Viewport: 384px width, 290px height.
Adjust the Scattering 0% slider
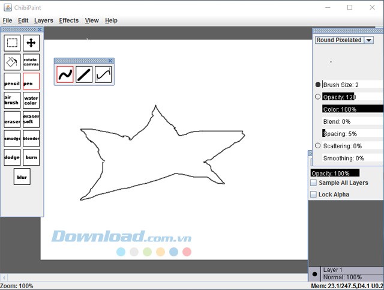[x=353, y=146]
